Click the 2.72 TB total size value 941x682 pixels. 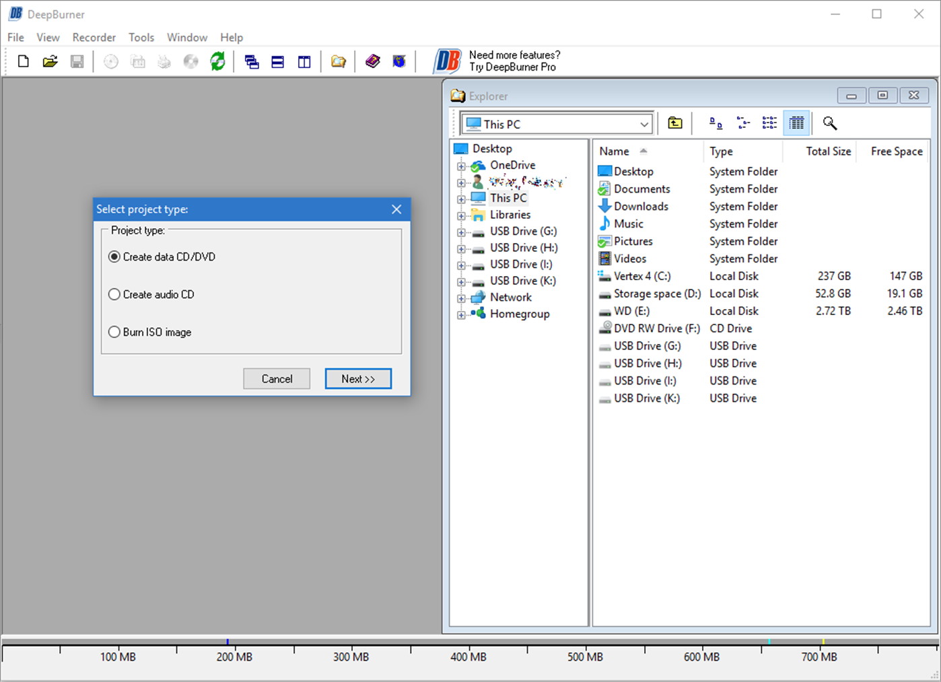click(x=833, y=311)
